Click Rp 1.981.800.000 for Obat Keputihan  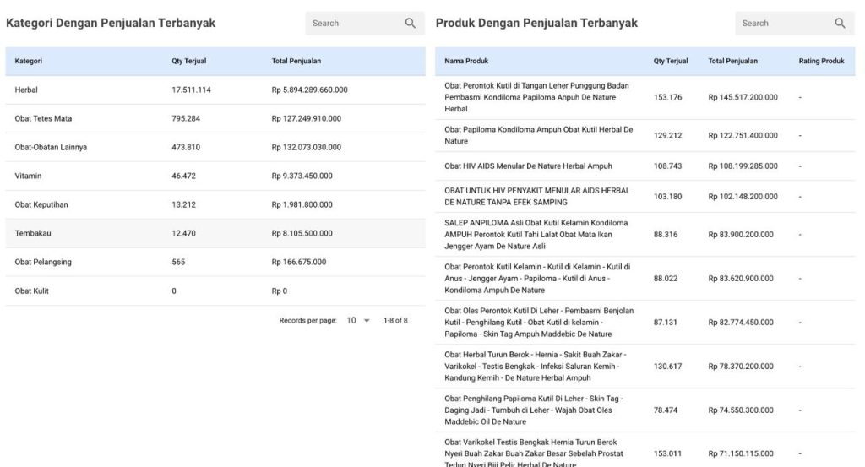coord(302,204)
